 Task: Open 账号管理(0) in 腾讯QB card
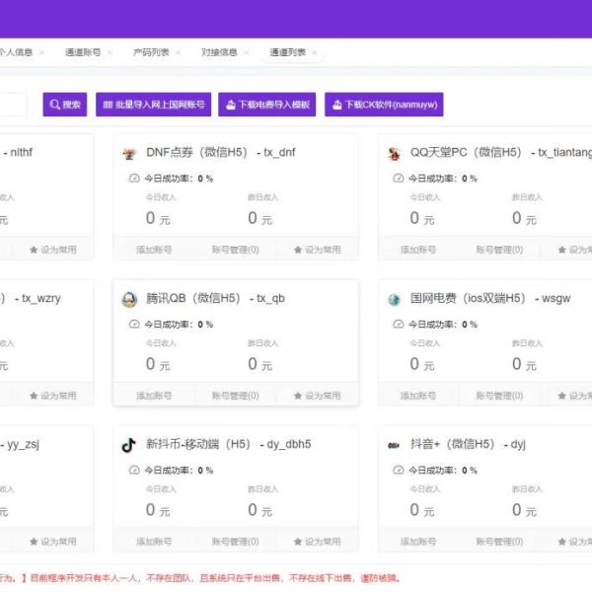click(235, 396)
